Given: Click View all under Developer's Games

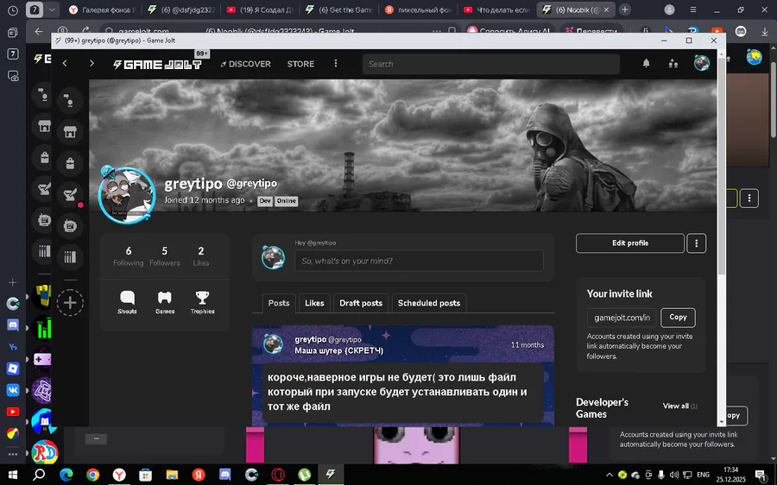Looking at the screenshot, I should 680,406.
